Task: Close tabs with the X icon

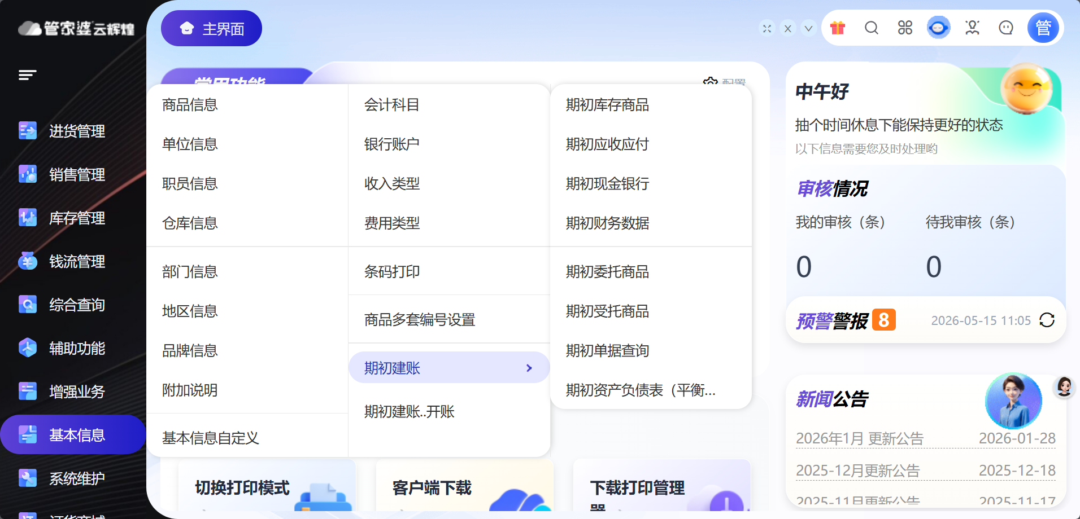Action: (788, 28)
